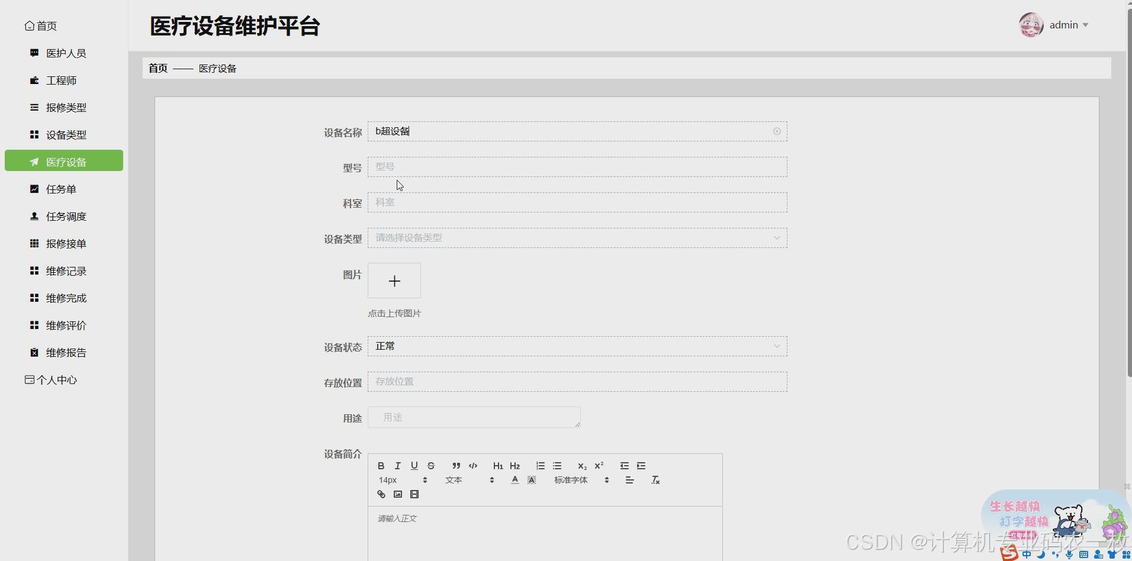Screen dimensions: 1132x561
Task: Clear text formatting in editor
Action: [x=655, y=480]
